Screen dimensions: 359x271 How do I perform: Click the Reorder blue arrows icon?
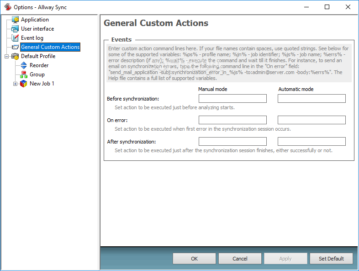[24, 65]
